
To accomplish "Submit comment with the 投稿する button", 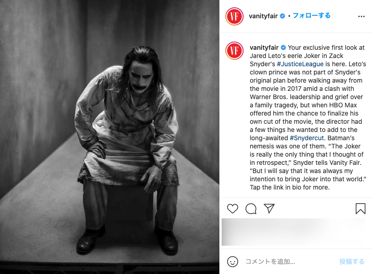I will 352,261.
